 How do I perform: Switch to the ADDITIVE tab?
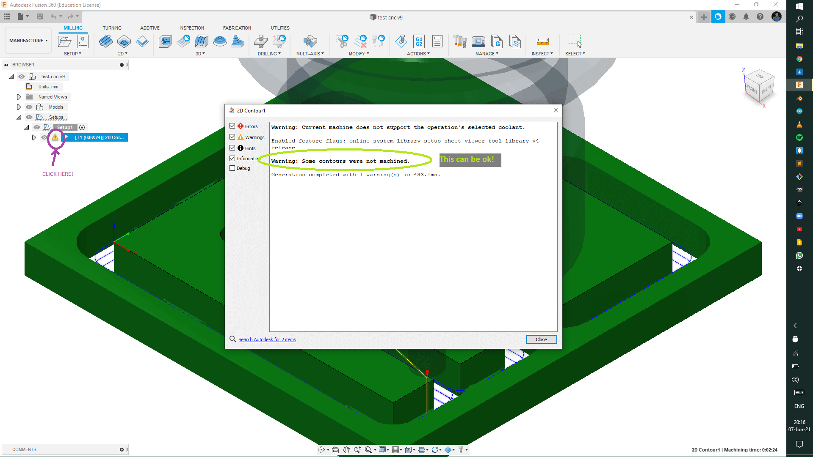point(150,28)
